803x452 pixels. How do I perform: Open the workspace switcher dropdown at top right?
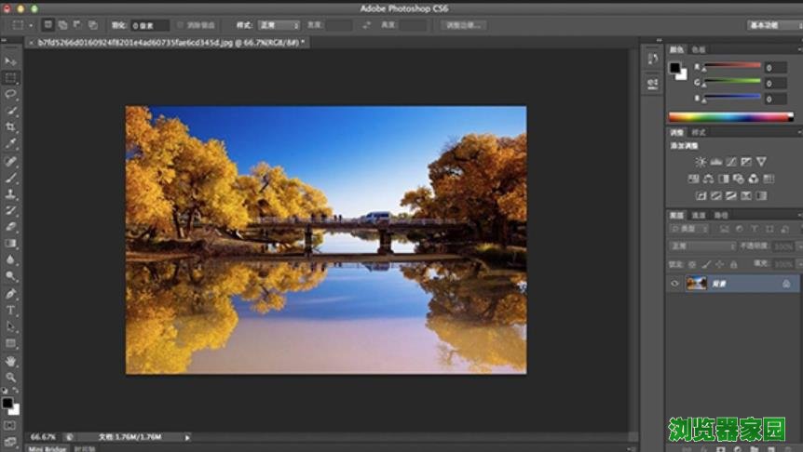(x=773, y=25)
